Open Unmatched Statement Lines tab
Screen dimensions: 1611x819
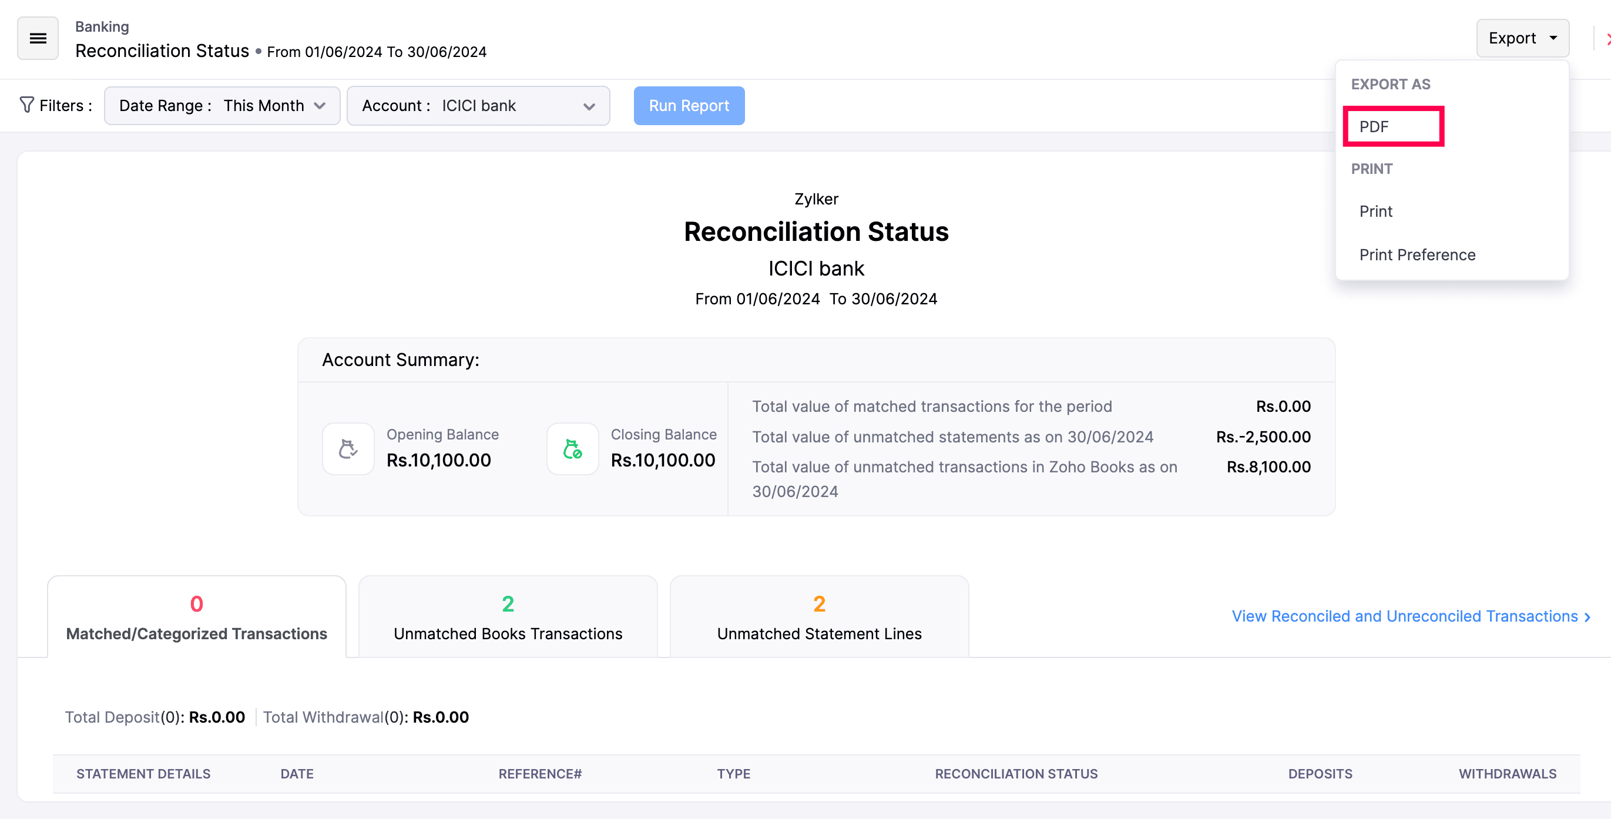(x=819, y=617)
